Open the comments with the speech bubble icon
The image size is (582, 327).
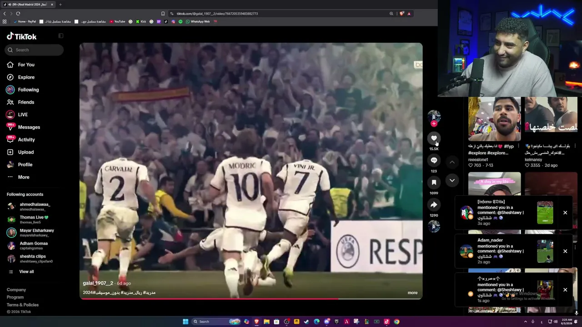pos(434,160)
